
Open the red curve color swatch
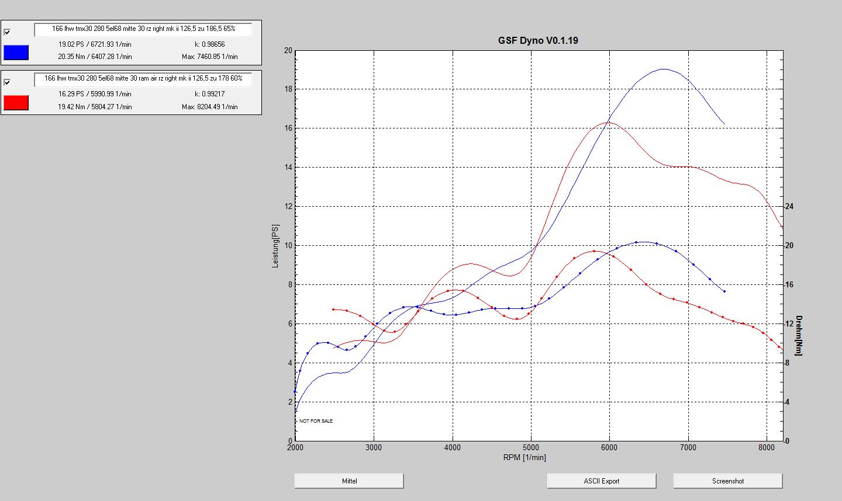16,103
